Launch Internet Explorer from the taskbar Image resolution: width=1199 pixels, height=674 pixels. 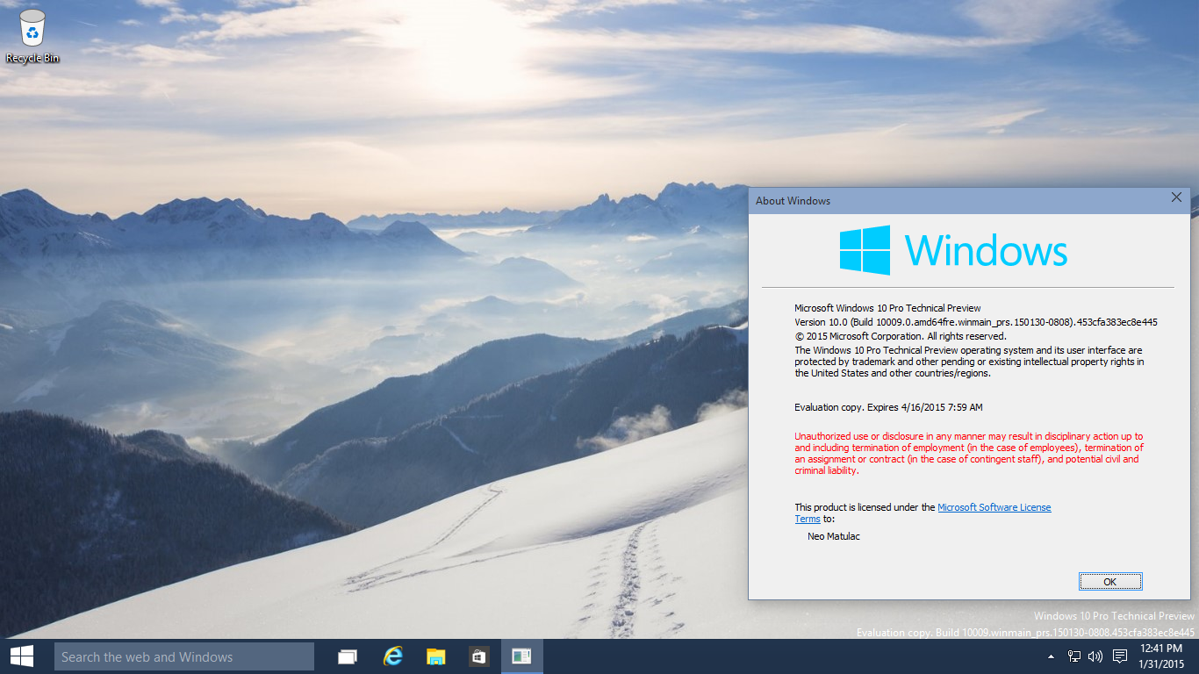tap(392, 656)
